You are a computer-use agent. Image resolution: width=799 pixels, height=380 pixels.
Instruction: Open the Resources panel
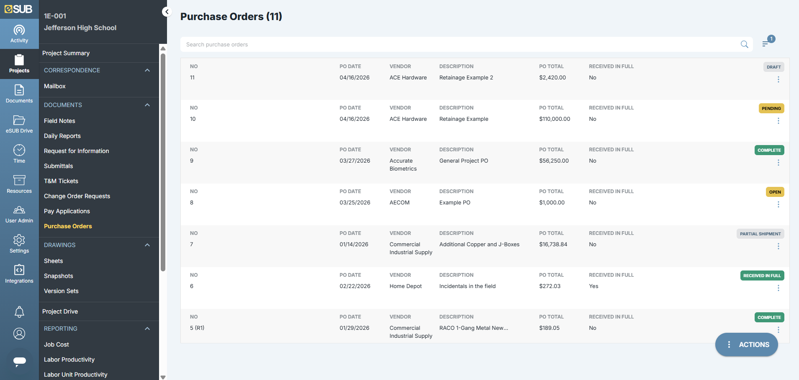(19, 184)
